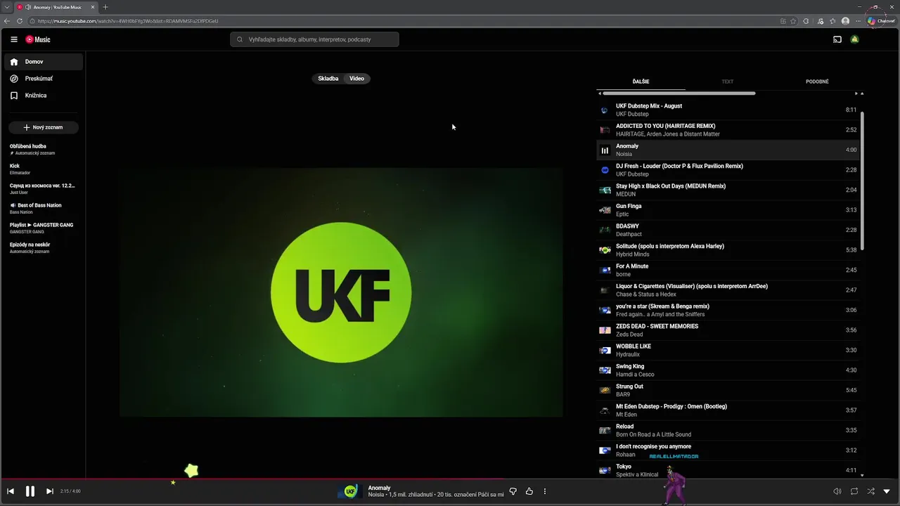
Task: Open Copilot Chatovať button
Action: coord(882,21)
